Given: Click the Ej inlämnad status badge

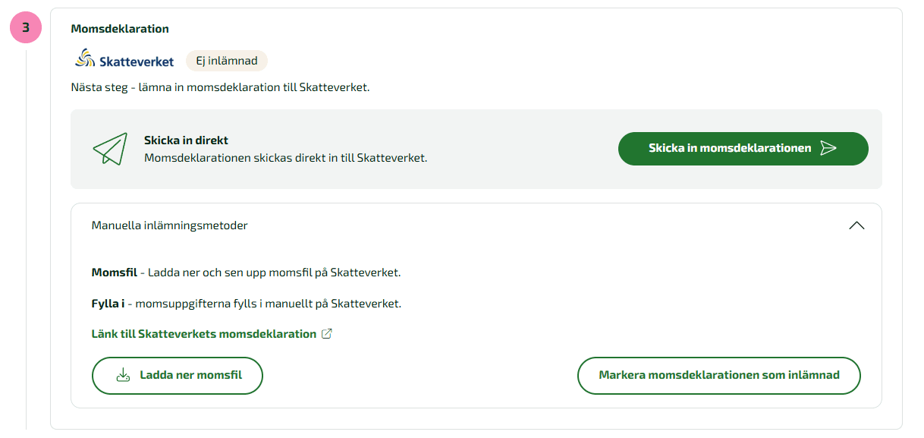Looking at the screenshot, I should click(x=227, y=61).
